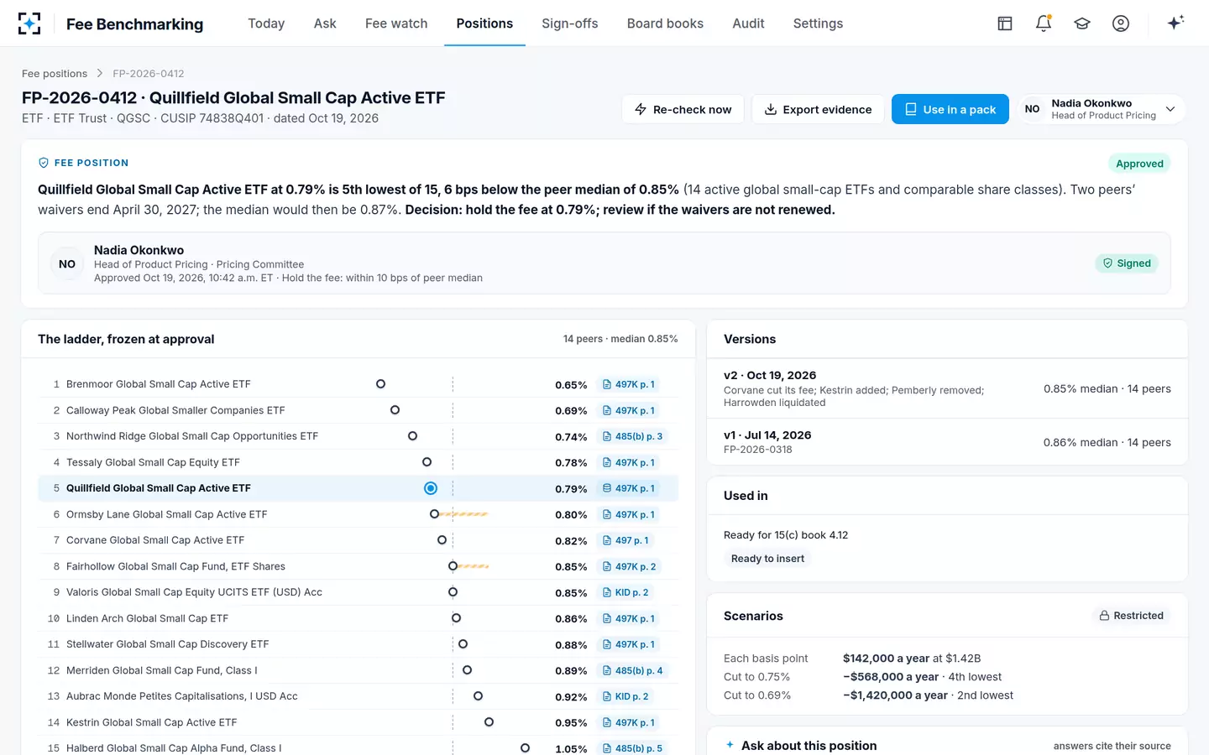The image size is (1209, 755).
Task: Open Brenmoor's 497K p.1 source
Action: [629, 384]
